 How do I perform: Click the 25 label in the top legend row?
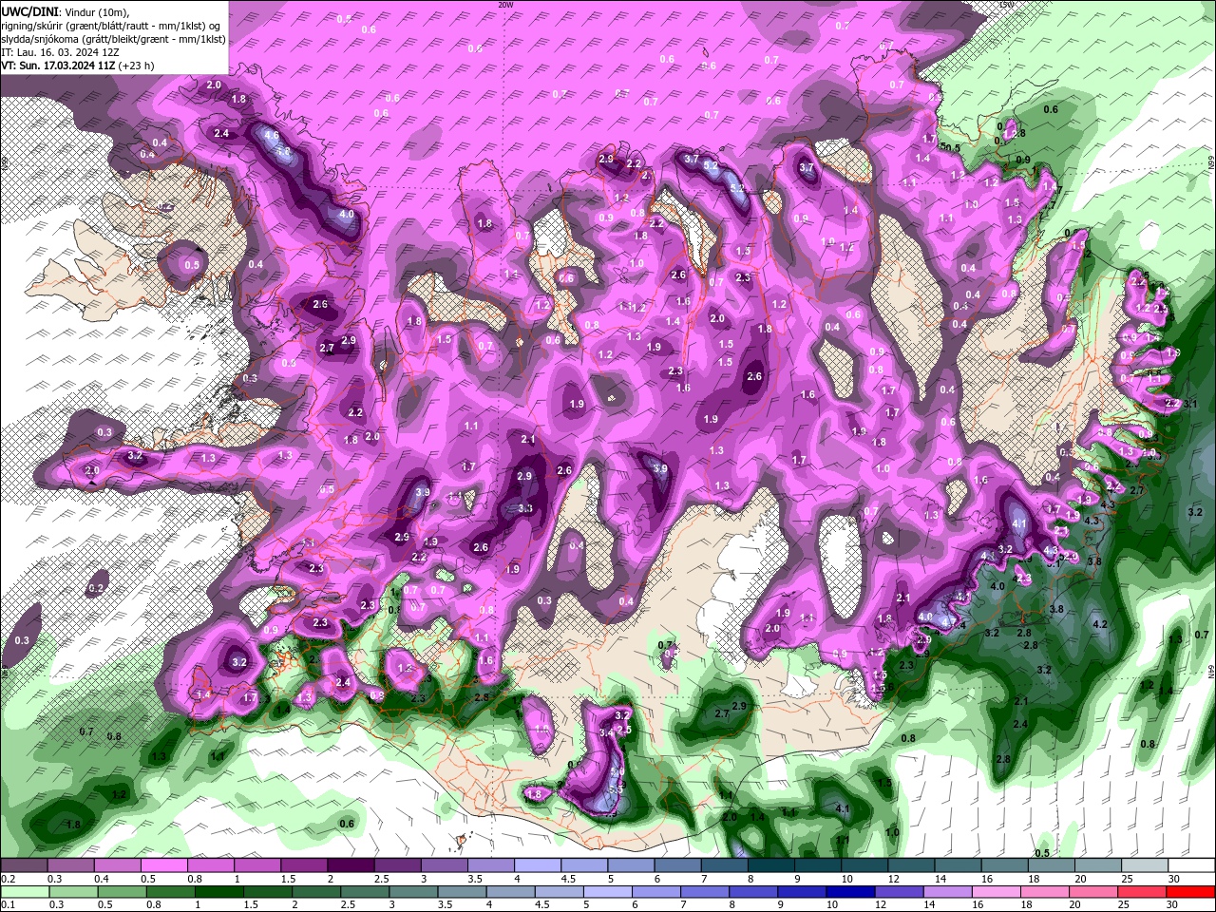pos(1128,879)
